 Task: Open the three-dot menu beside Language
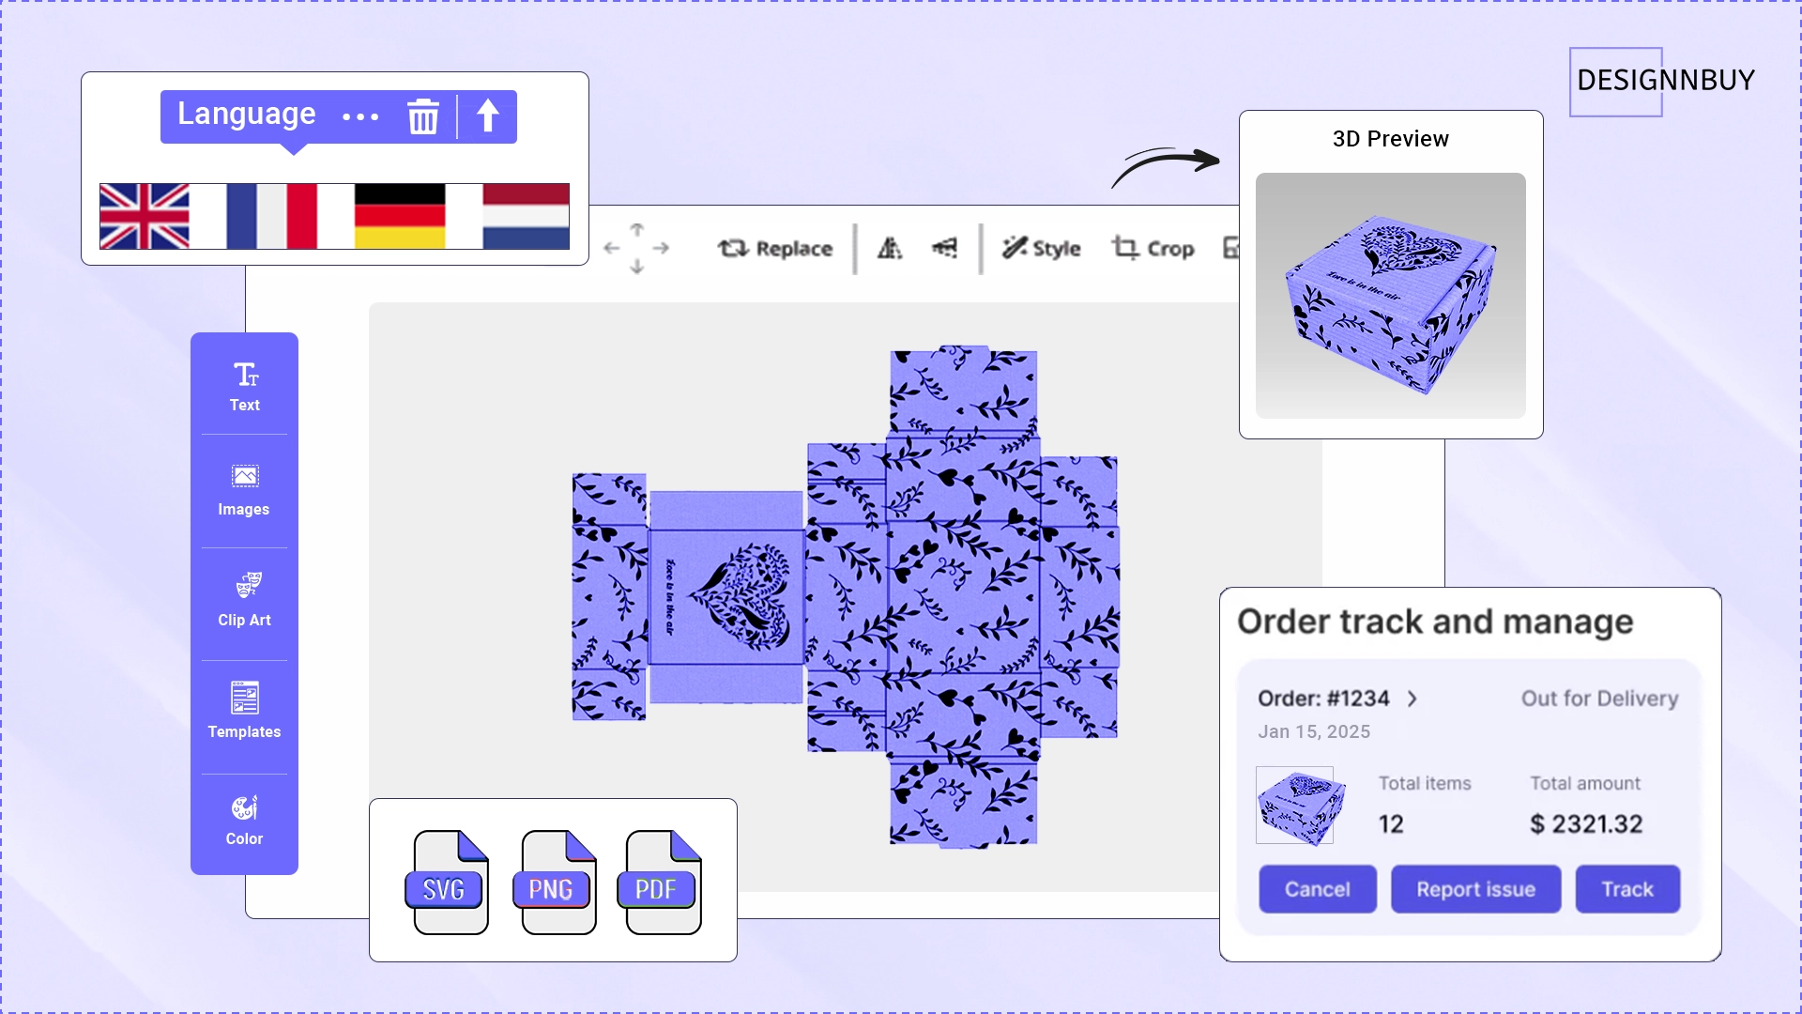click(x=360, y=116)
